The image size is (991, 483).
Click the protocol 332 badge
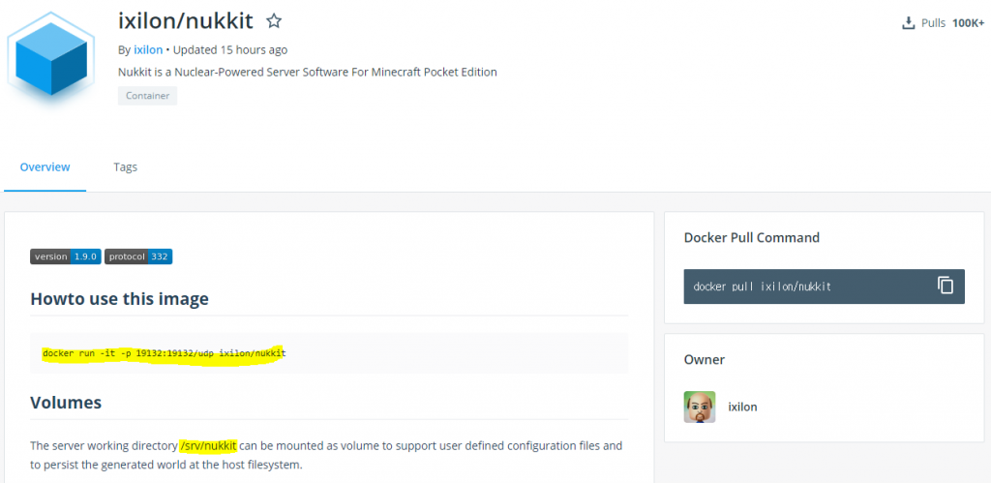pos(138,257)
